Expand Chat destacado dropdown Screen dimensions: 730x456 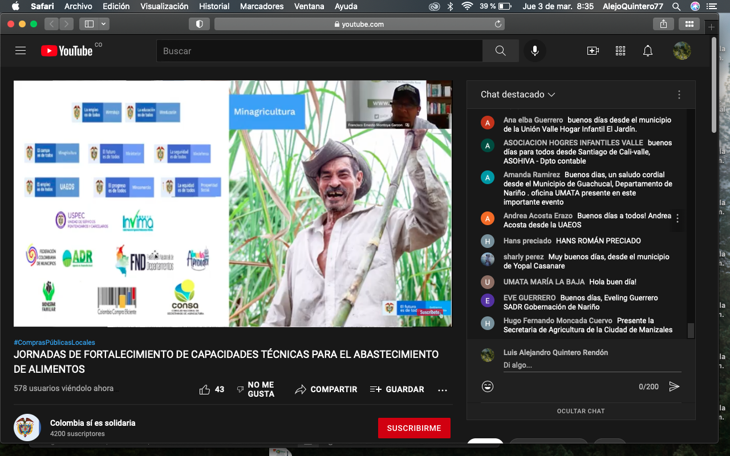tap(518, 95)
